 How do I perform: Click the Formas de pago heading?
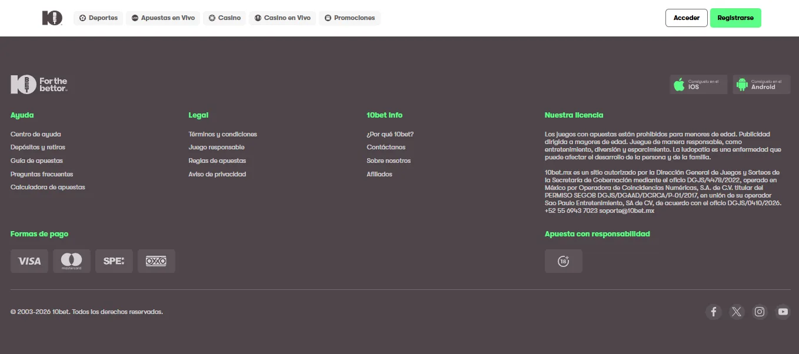click(x=39, y=234)
